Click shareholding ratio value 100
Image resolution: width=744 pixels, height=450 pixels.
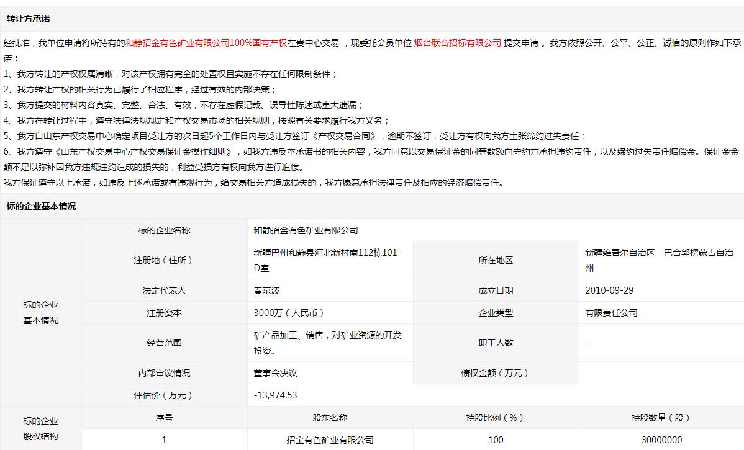(x=496, y=440)
